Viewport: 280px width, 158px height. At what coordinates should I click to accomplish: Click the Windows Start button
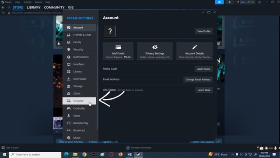point(4,154)
